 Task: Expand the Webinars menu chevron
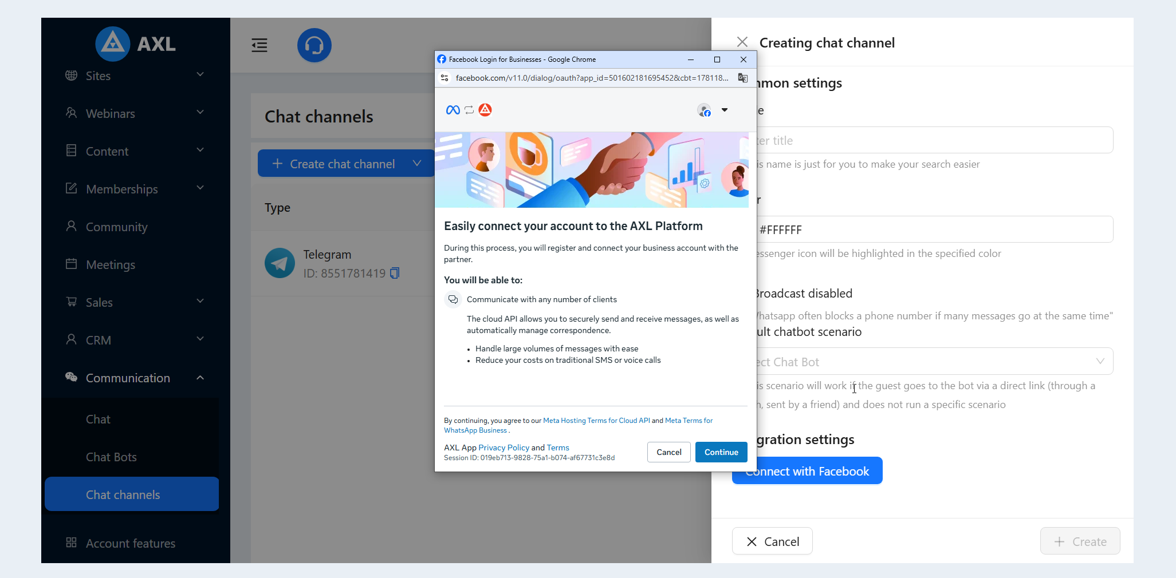pos(200,113)
